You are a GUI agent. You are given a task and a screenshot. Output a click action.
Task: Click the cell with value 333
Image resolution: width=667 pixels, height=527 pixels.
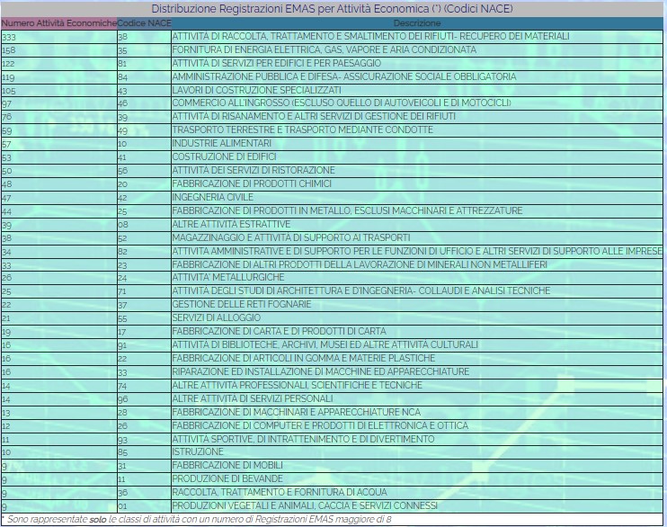coord(9,36)
